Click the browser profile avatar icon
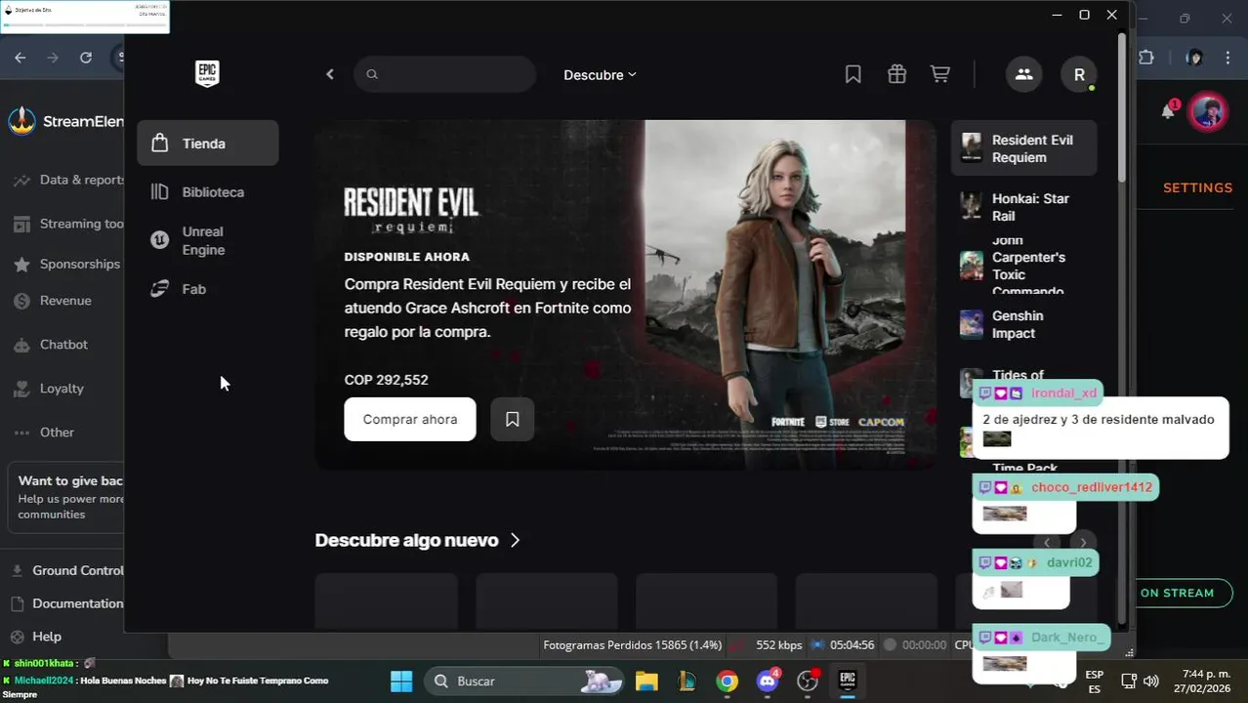Image resolution: width=1248 pixels, height=703 pixels. (1194, 58)
